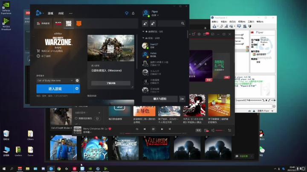The width and height of the screenshot is (307, 172).
Task: Open the Call of Duty: Warzone version dropdown
Action: (x=55, y=80)
